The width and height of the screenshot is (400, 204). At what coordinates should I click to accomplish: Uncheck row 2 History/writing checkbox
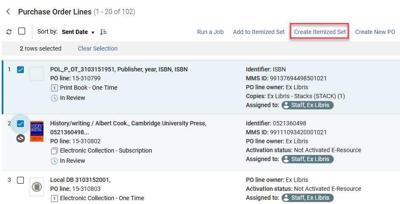coord(20,124)
